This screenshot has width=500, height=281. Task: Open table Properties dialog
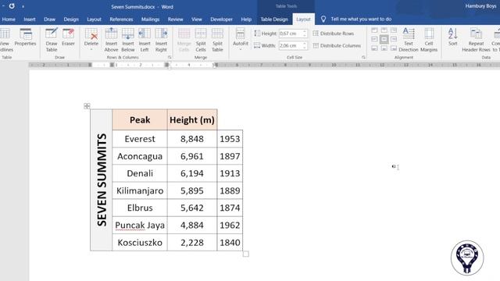tap(25, 37)
